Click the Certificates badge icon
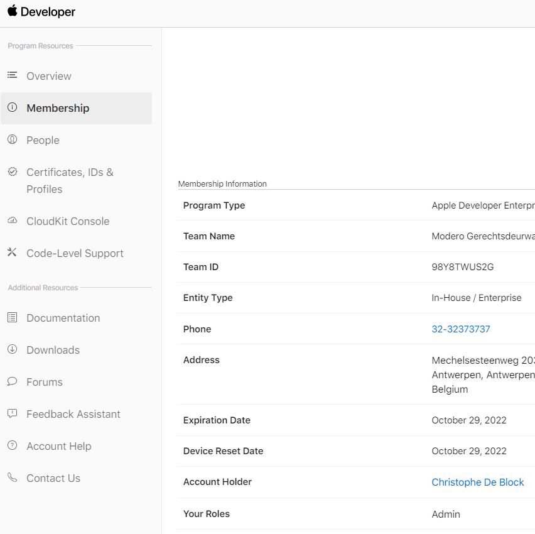The height and width of the screenshot is (534, 535). [x=13, y=172]
